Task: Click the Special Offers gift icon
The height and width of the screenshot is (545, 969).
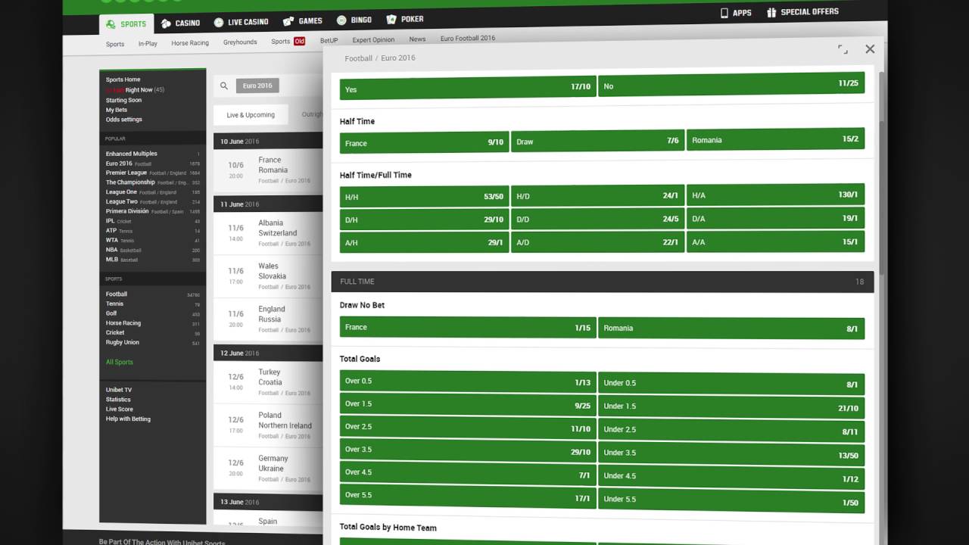Action: coord(771,13)
